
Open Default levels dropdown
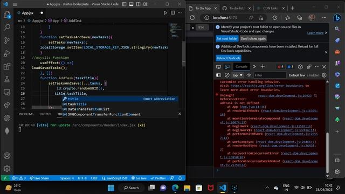pos(297,75)
